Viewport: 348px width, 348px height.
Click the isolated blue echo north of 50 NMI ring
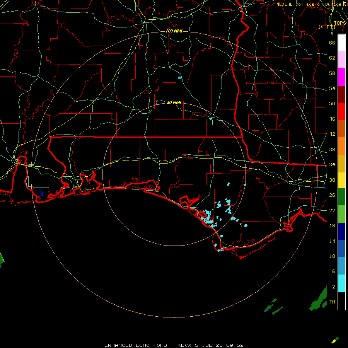[179, 78]
